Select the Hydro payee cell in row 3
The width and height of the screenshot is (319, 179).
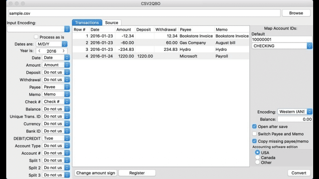[x=196, y=49]
